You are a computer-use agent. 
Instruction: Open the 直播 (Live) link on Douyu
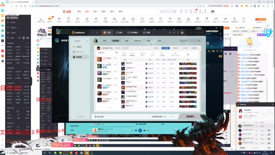point(87,11)
